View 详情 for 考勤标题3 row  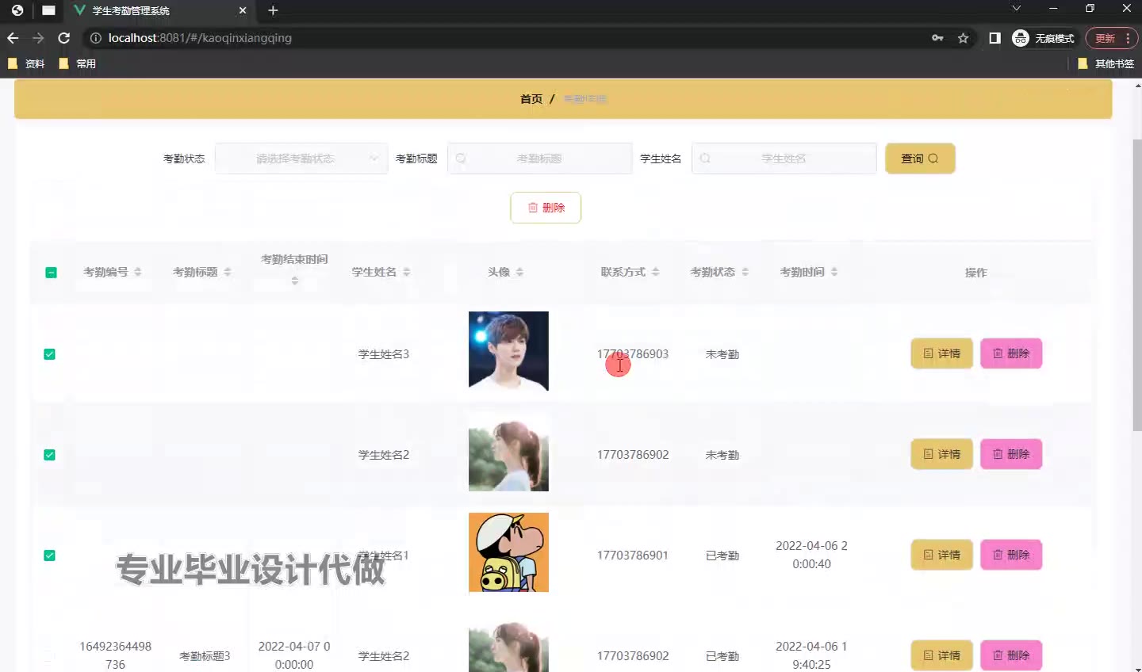tap(941, 655)
